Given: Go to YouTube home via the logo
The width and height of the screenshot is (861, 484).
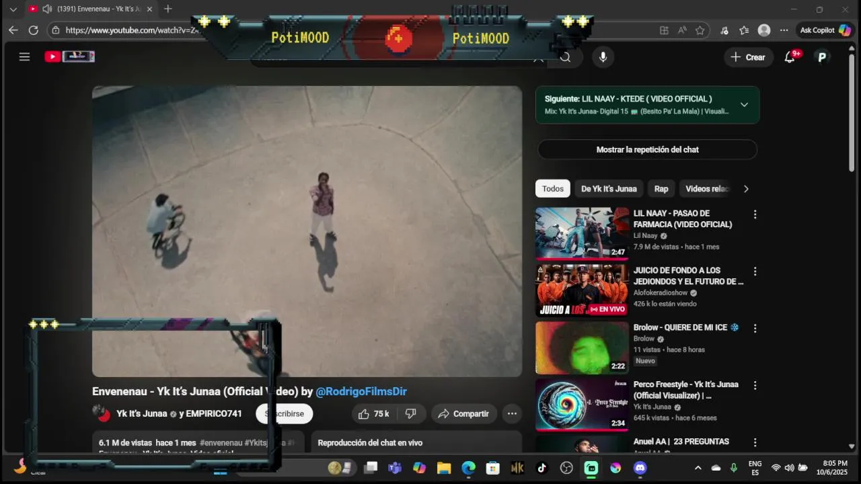Looking at the screenshot, I should coord(70,56).
